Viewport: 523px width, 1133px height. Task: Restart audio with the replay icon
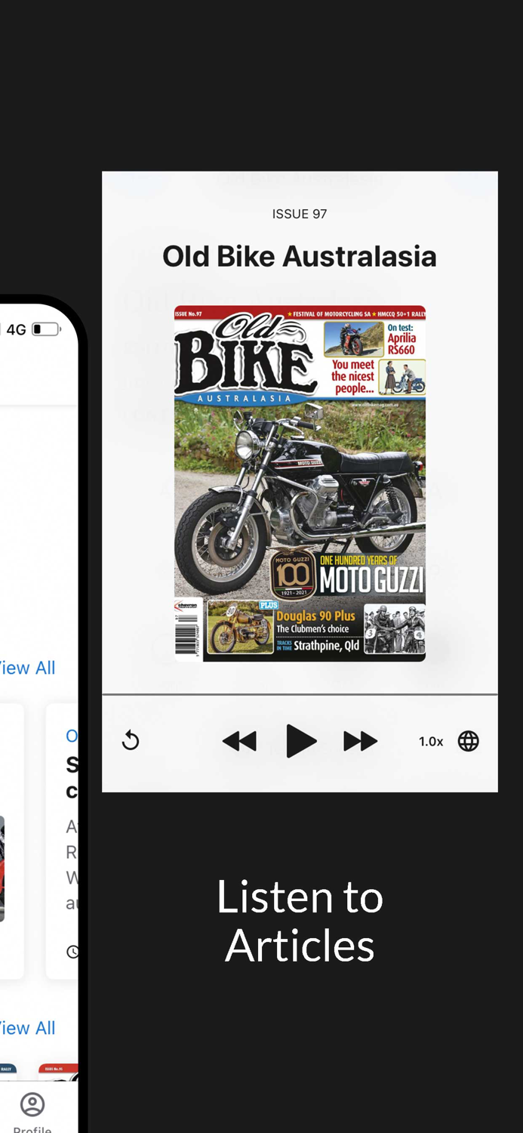pyautogui.click(x=131, y=741)
